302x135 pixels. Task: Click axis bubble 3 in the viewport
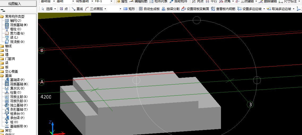pos(250,104)
